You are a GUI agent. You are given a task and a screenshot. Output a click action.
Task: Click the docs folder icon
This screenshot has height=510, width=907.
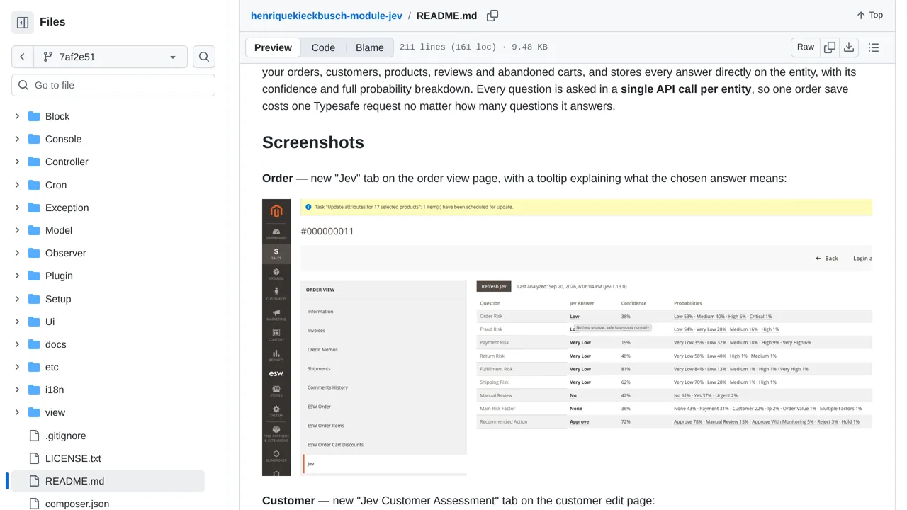[34, 344]
